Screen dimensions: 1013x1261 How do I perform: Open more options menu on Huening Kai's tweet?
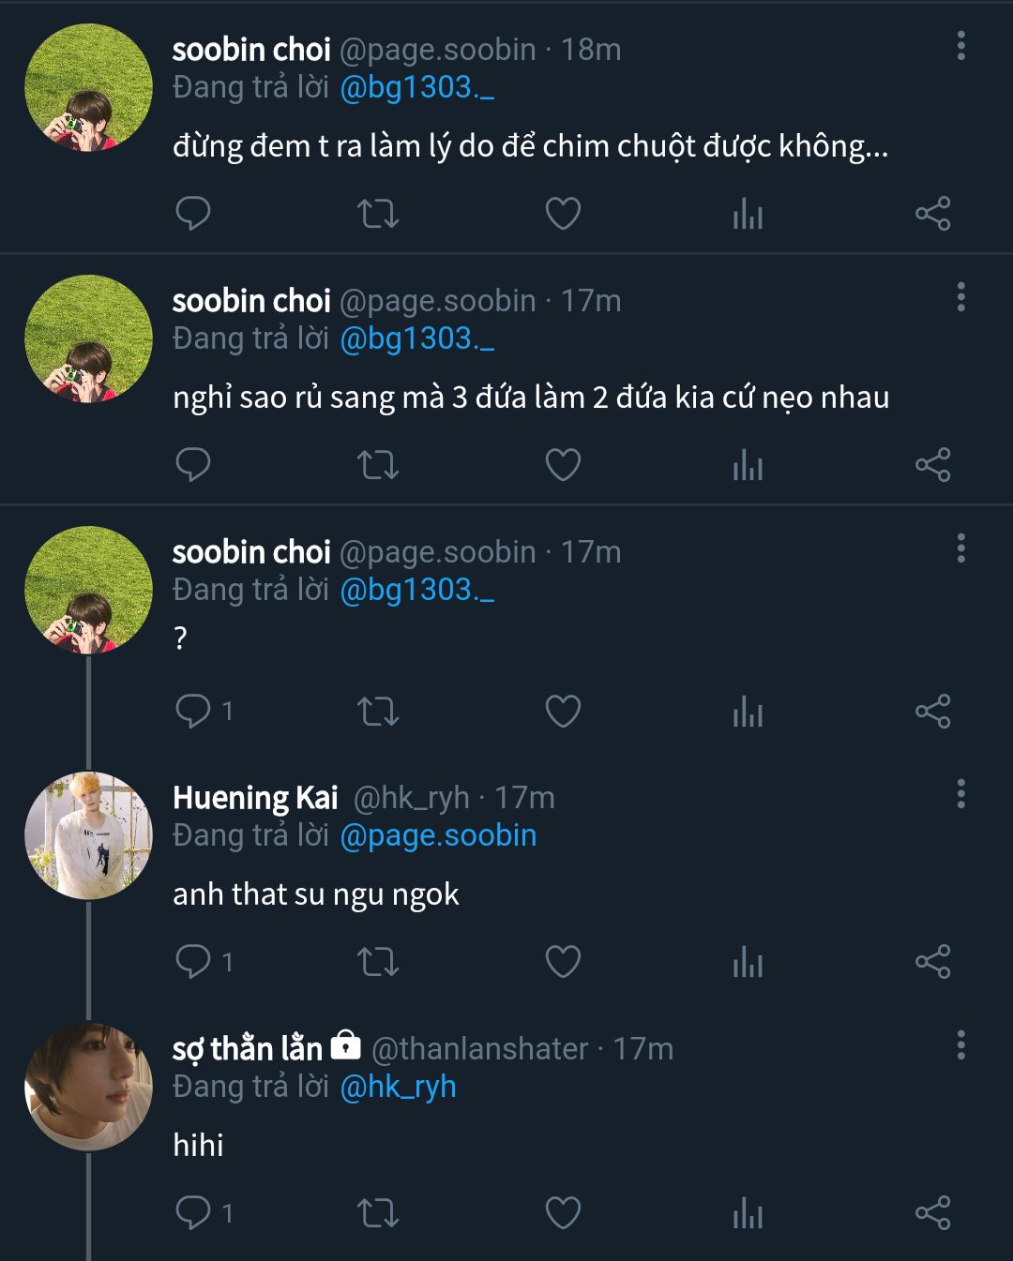[x=960, y=794]
